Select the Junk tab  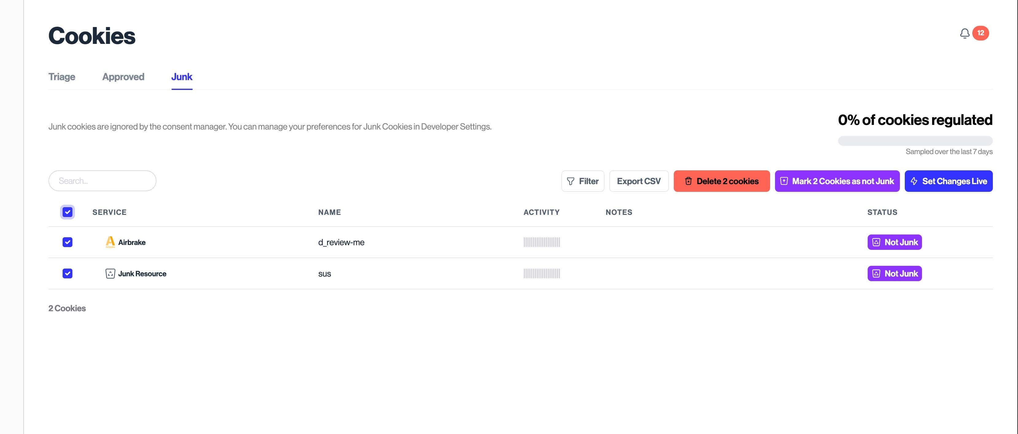(182, 77)
